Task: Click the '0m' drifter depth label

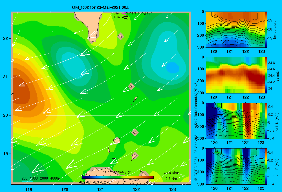Action: [x=116, y=13]
